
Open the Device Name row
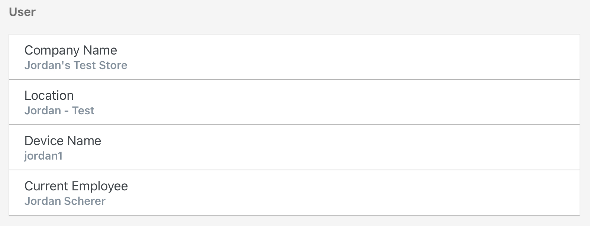coord(294,147)
